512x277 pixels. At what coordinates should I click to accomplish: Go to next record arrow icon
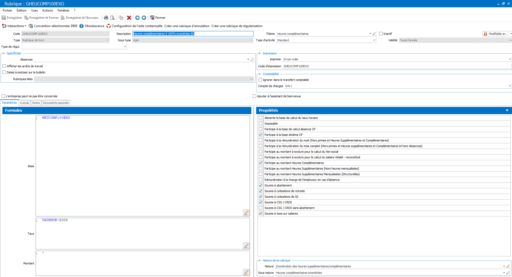pyautogui.click(x=144, y=18)
